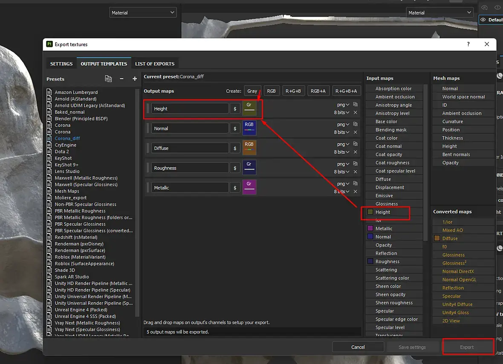Click the $ macro button for the Roughness map
This screenshot has width=503, height=364.
(x=235, y=168)
